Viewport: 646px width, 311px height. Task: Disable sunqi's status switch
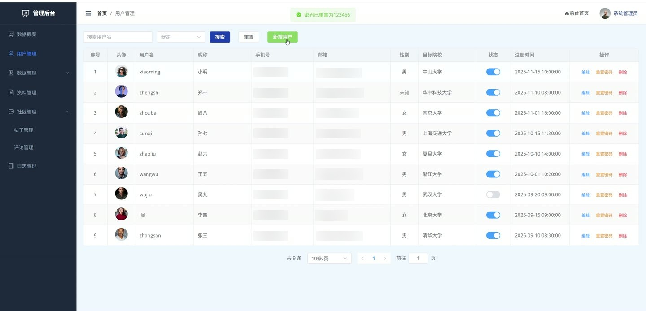click(493, 133)
